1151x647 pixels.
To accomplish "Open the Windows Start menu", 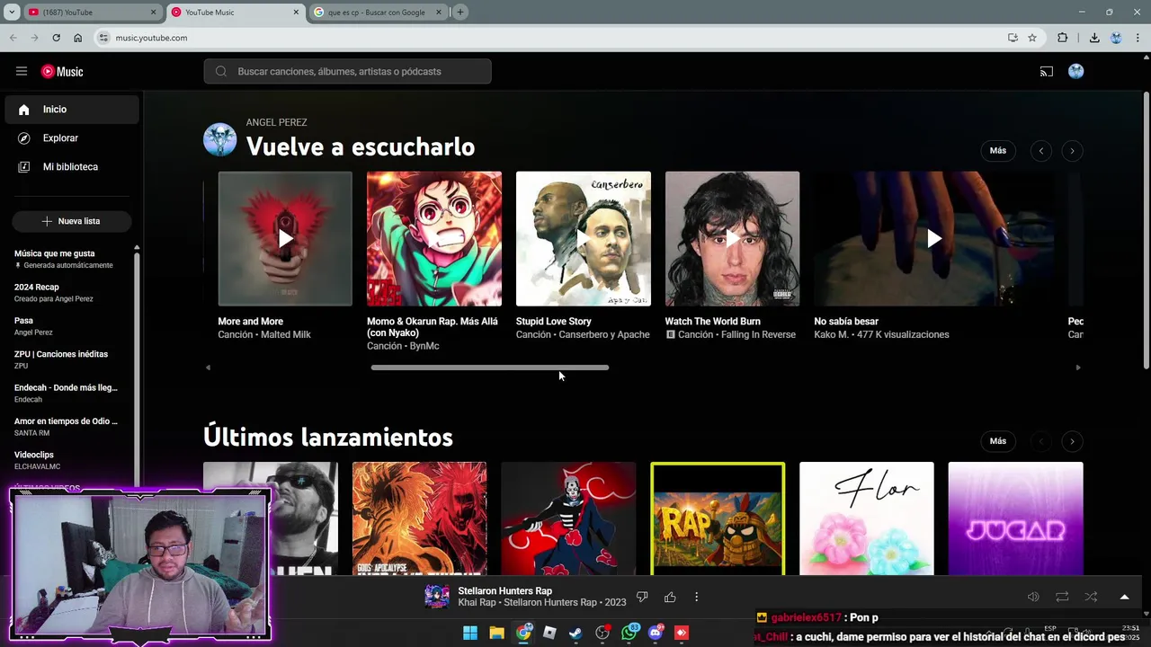I will click(470, 634).
